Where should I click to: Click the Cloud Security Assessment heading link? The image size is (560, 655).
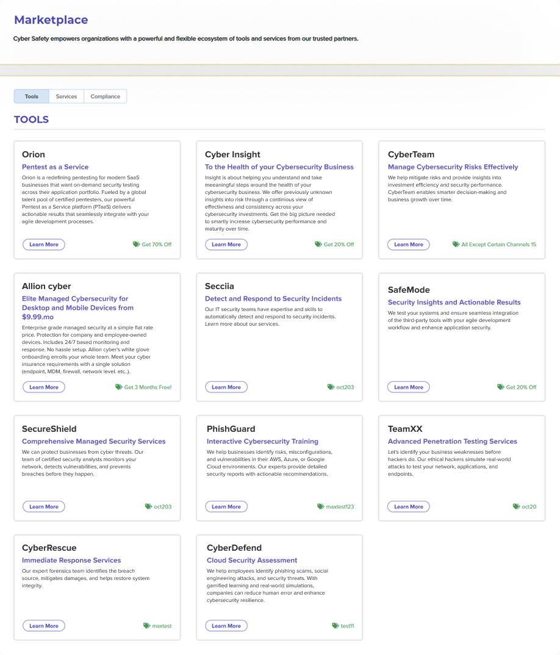(x=252, y=560)
